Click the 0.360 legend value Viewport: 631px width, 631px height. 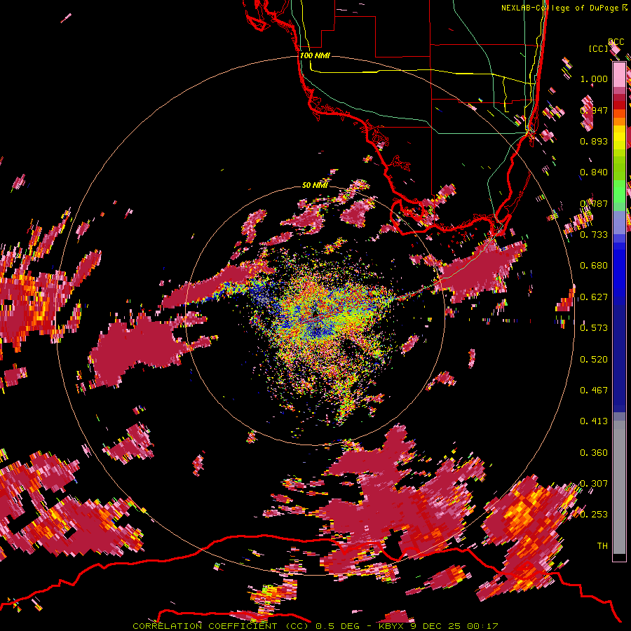[594, 453]
